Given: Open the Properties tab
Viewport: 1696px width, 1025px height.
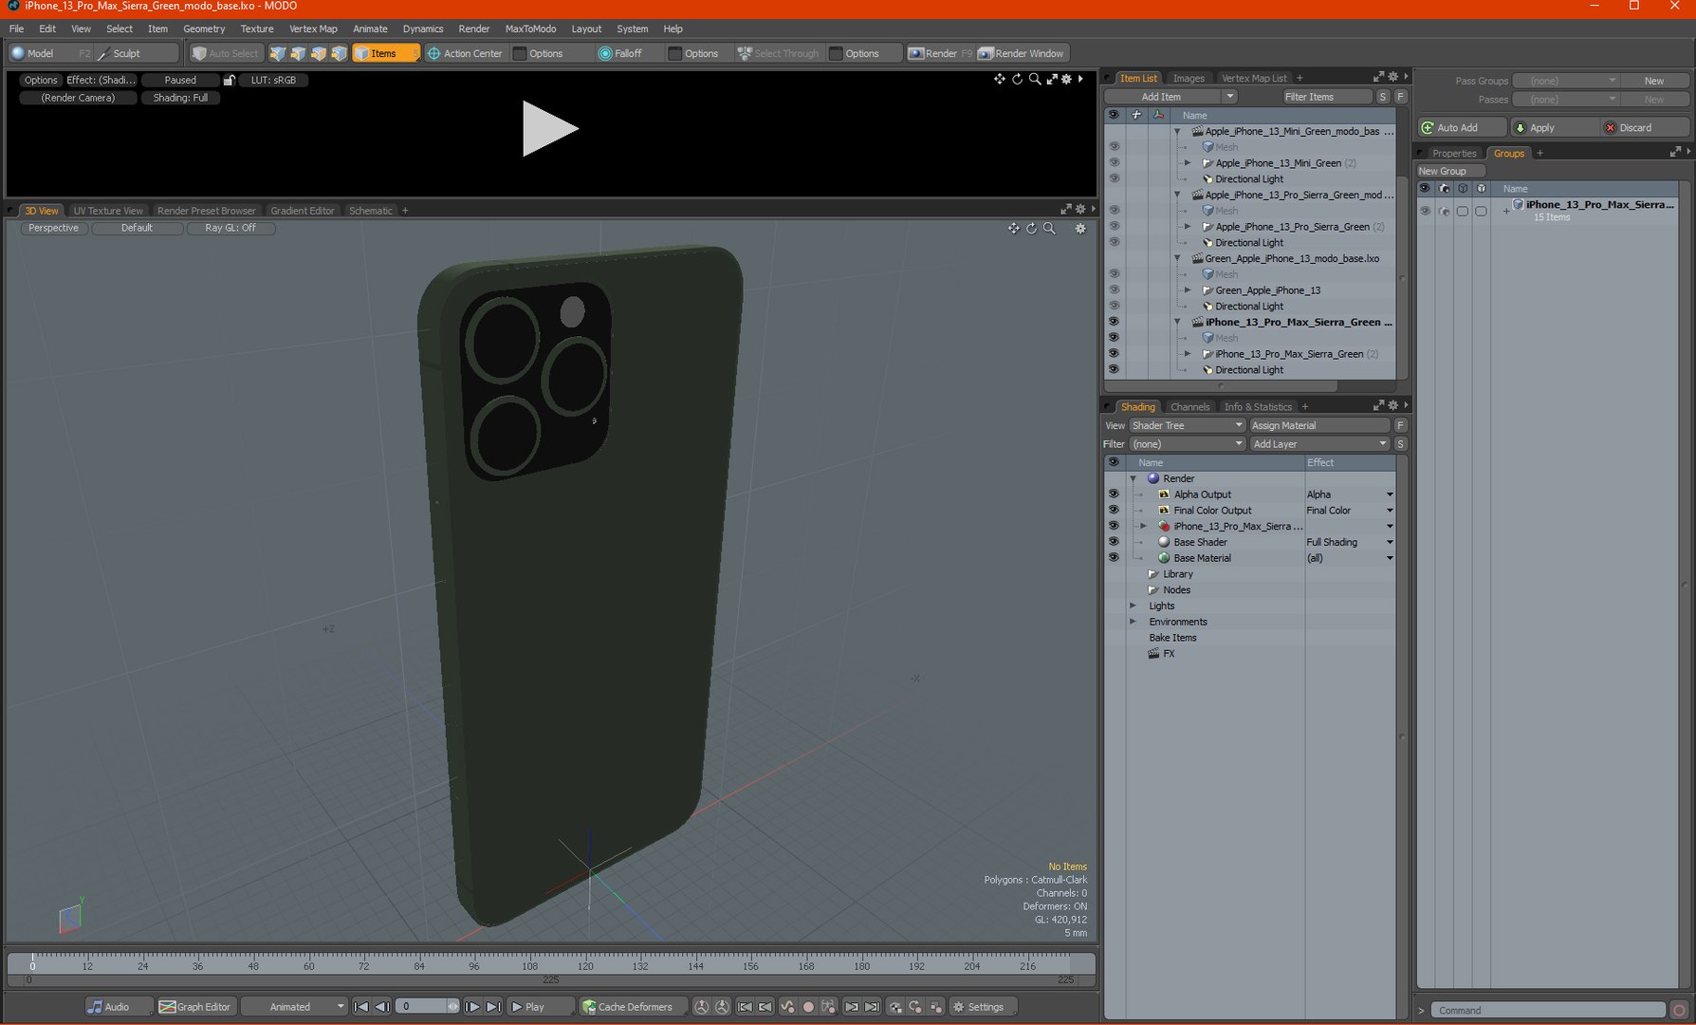Looking at the screenshot, I should click(x=1454, y=153).
